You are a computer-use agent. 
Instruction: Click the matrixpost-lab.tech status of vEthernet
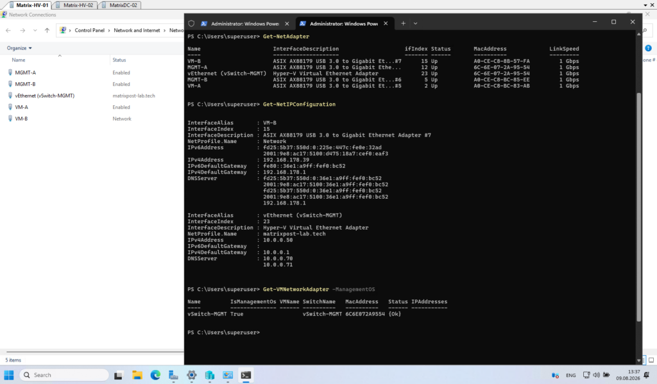[133, 96]
